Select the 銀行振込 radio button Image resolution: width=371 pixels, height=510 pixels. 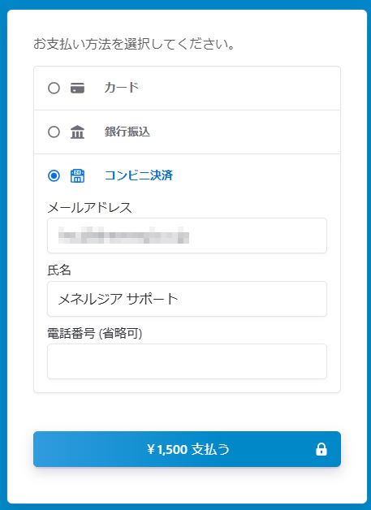tap(54, 132)
